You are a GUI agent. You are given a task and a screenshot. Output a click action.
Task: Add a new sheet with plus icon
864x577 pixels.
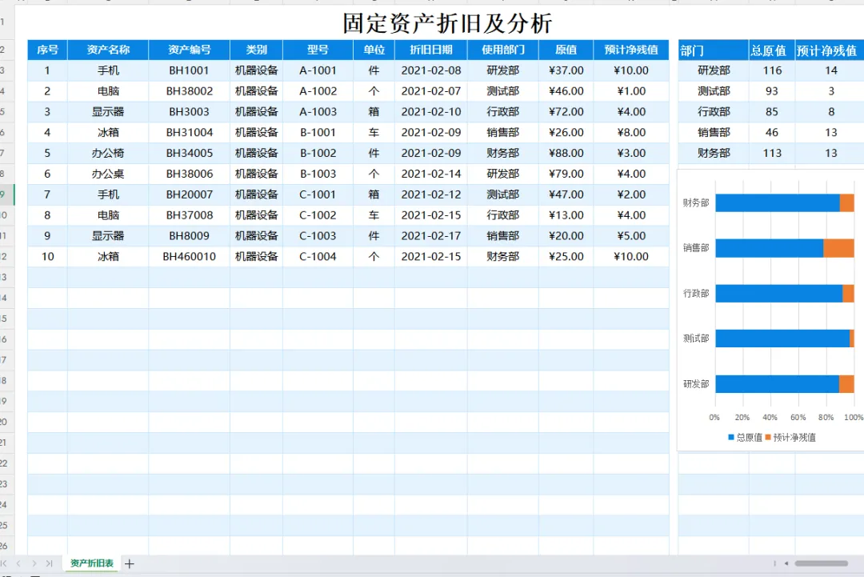point(130,563)
